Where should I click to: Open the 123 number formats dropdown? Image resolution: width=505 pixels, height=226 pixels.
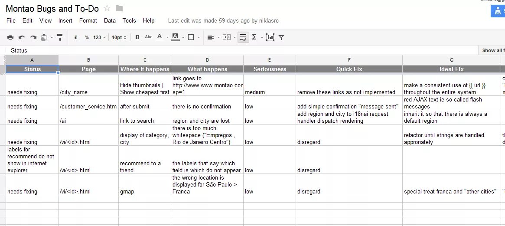99,37
